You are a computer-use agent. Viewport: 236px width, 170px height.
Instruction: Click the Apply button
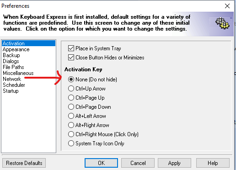click(174, 163)
